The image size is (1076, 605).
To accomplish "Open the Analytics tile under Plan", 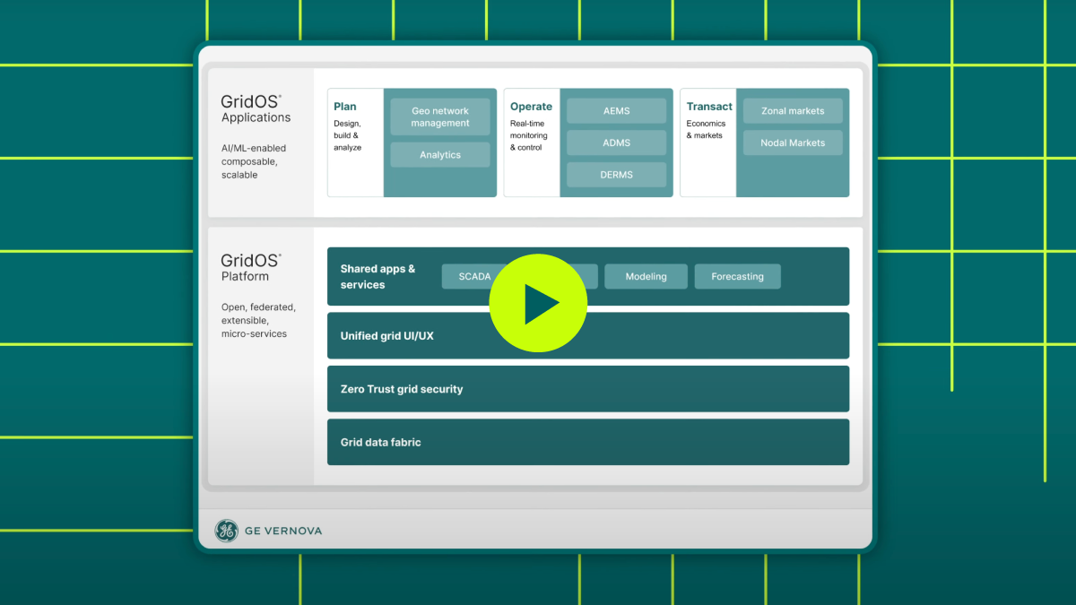I will (x=439, y=154).
